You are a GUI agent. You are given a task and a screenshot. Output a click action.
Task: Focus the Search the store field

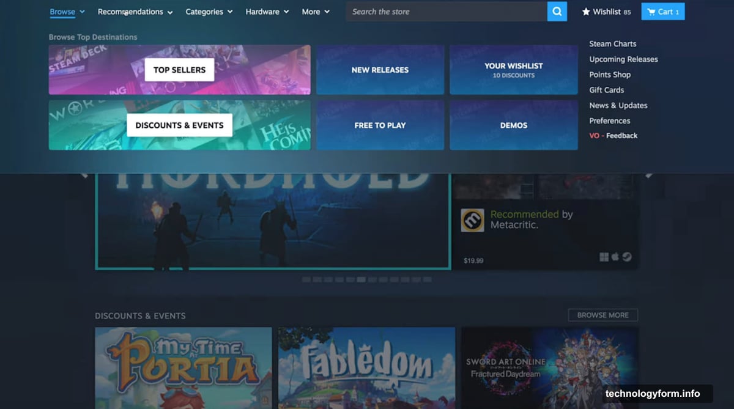(x=447, y=12)
